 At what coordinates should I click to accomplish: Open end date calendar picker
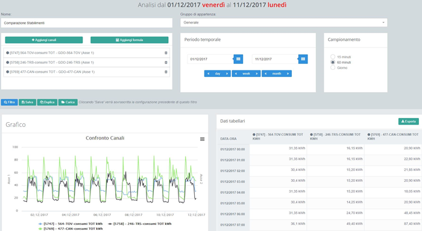click(303, 59)
